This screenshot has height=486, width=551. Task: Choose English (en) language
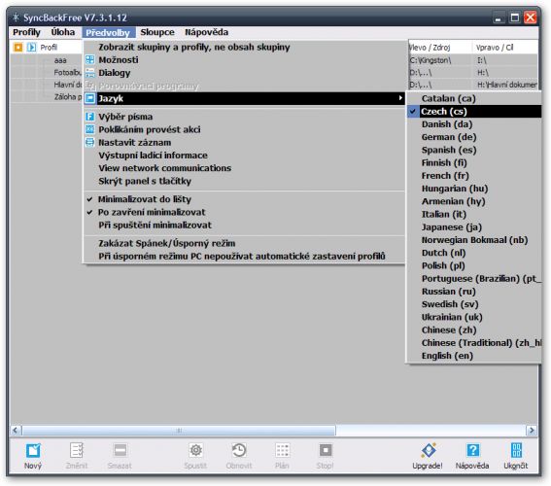tap(473, 356)
